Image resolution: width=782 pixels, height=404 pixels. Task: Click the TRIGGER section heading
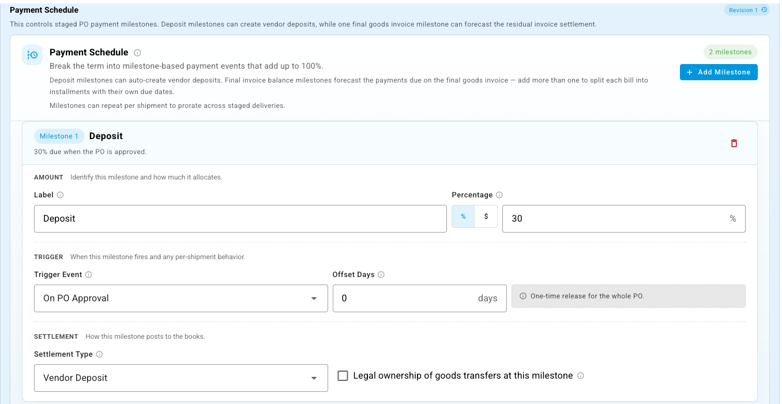click(x=48, y=257)
